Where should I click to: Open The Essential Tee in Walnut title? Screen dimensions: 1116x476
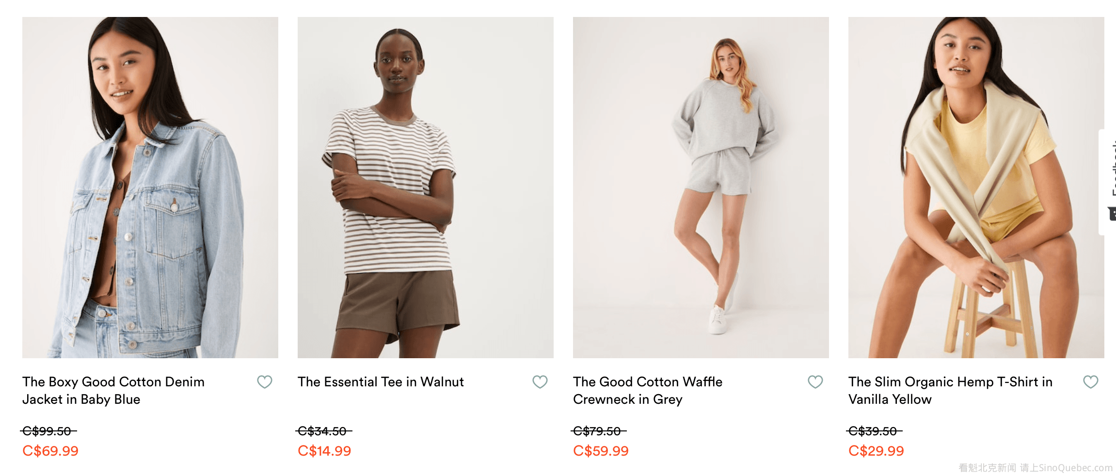click(x=381, y=382)
